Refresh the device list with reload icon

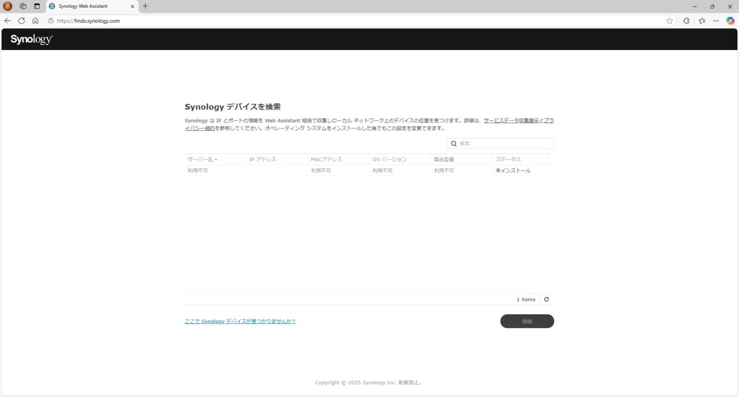(x=547, y=299)
